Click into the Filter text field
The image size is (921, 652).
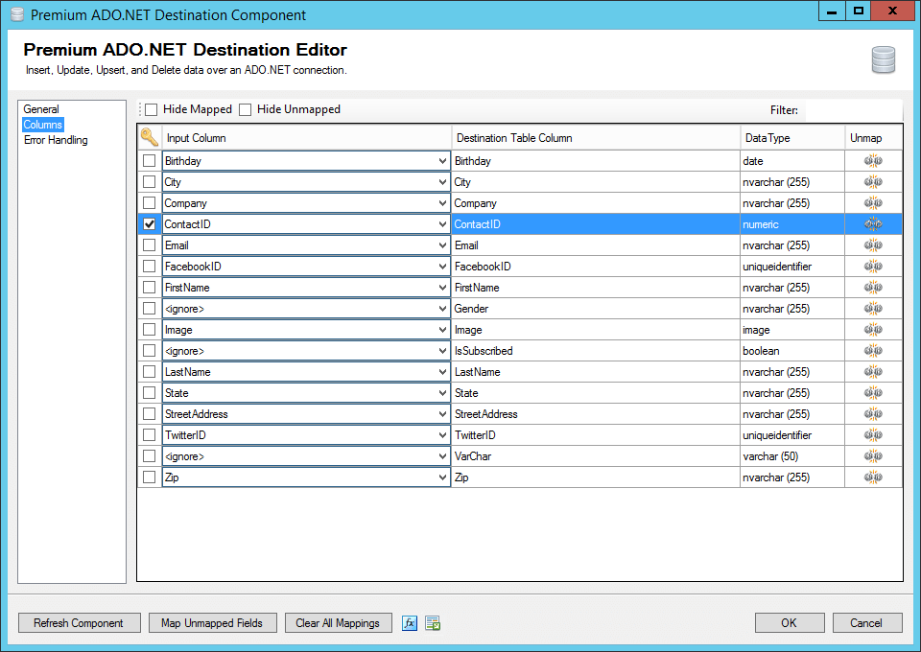[854, 109]
